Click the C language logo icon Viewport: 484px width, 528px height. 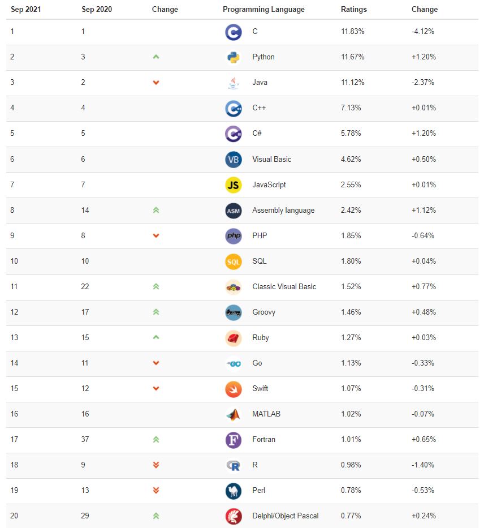(x=233, y=32)
